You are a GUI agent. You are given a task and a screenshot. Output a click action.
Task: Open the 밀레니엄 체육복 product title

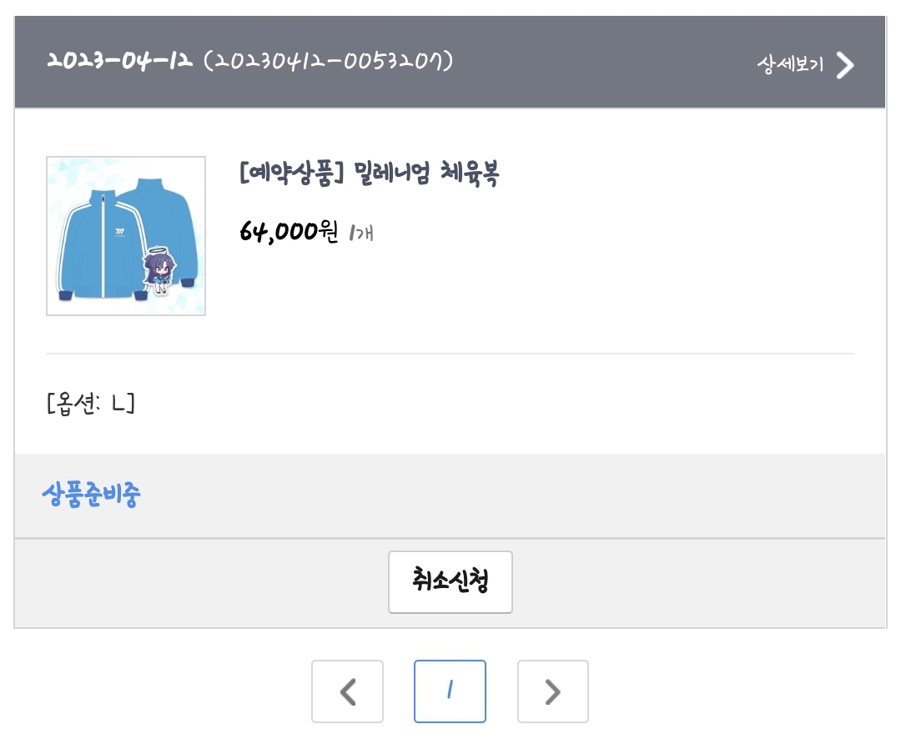point(426,174)
